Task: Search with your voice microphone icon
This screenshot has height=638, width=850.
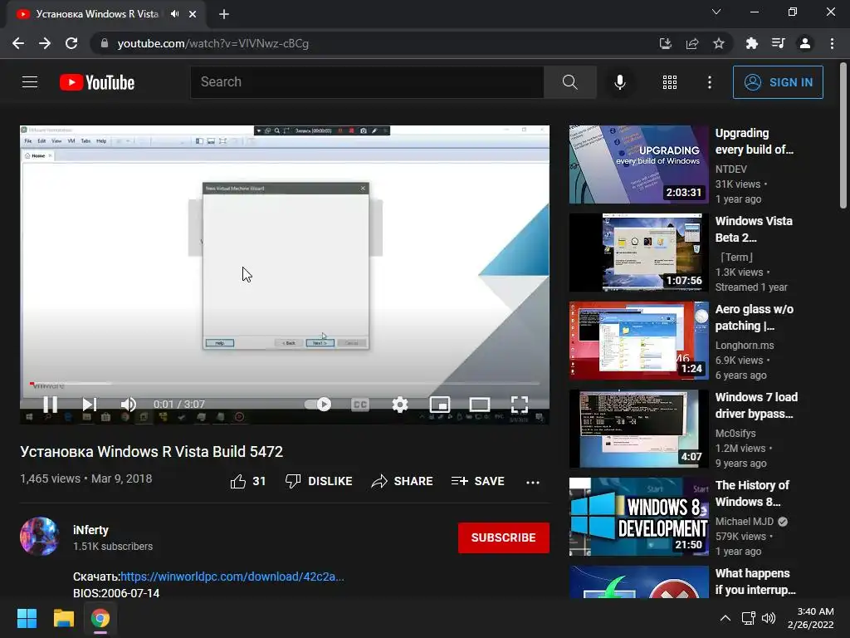Action: [x=620, y=82]
